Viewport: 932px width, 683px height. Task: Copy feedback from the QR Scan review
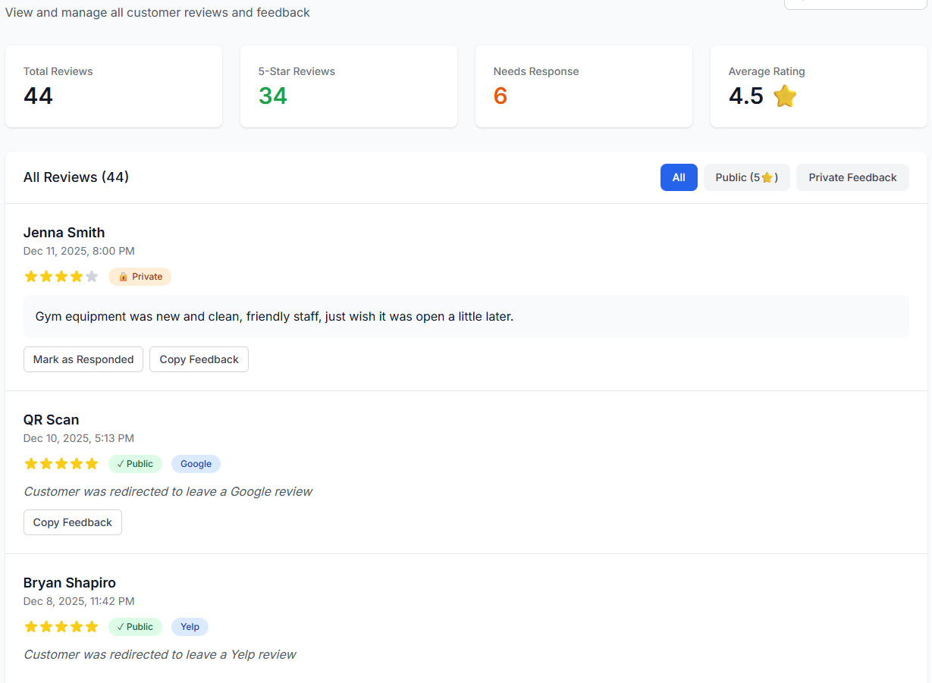pyautogui.click(x=73, y=522)
